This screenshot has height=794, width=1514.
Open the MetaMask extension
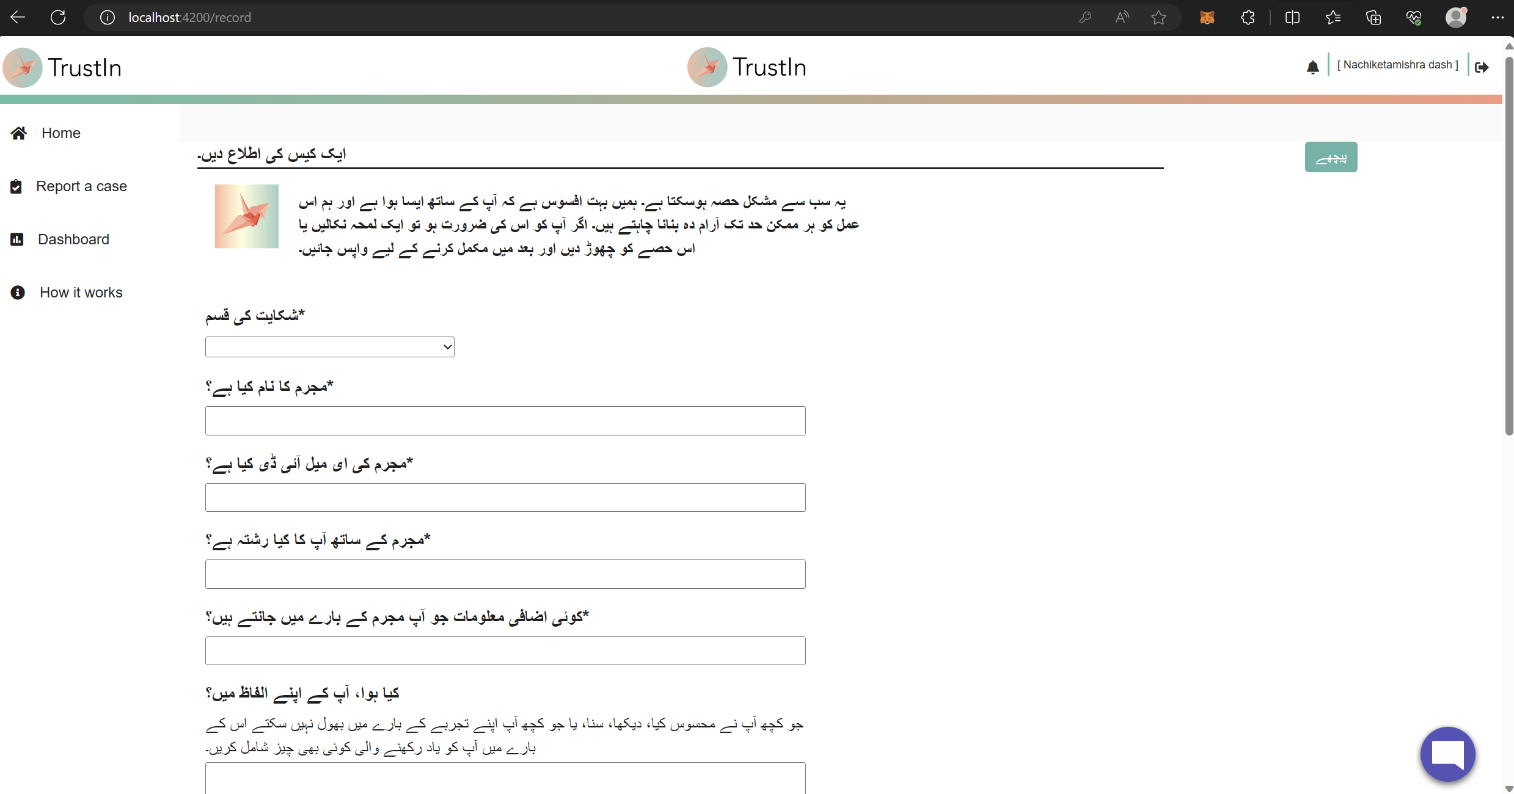coord(1207,17)
